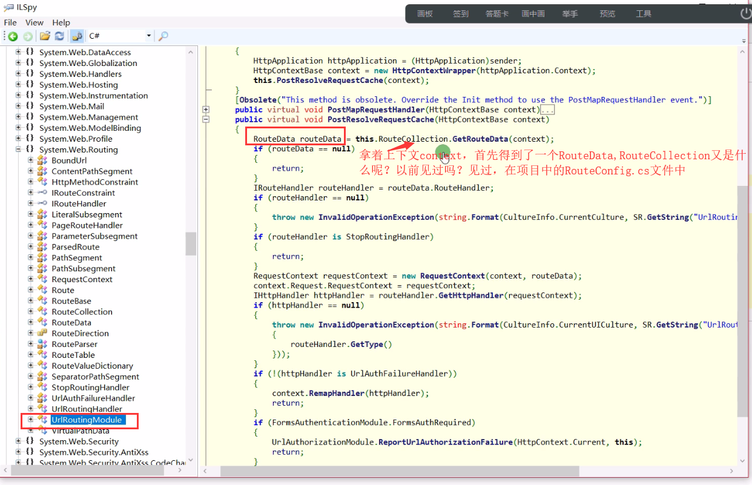Go forward with the greyed Forward arrow
752x485 pixels.
coord(27,36)
